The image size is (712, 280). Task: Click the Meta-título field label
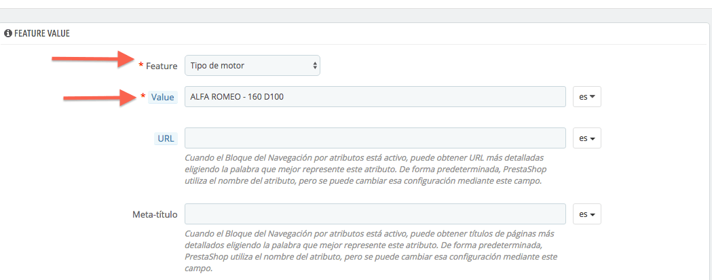click(155, 214)
